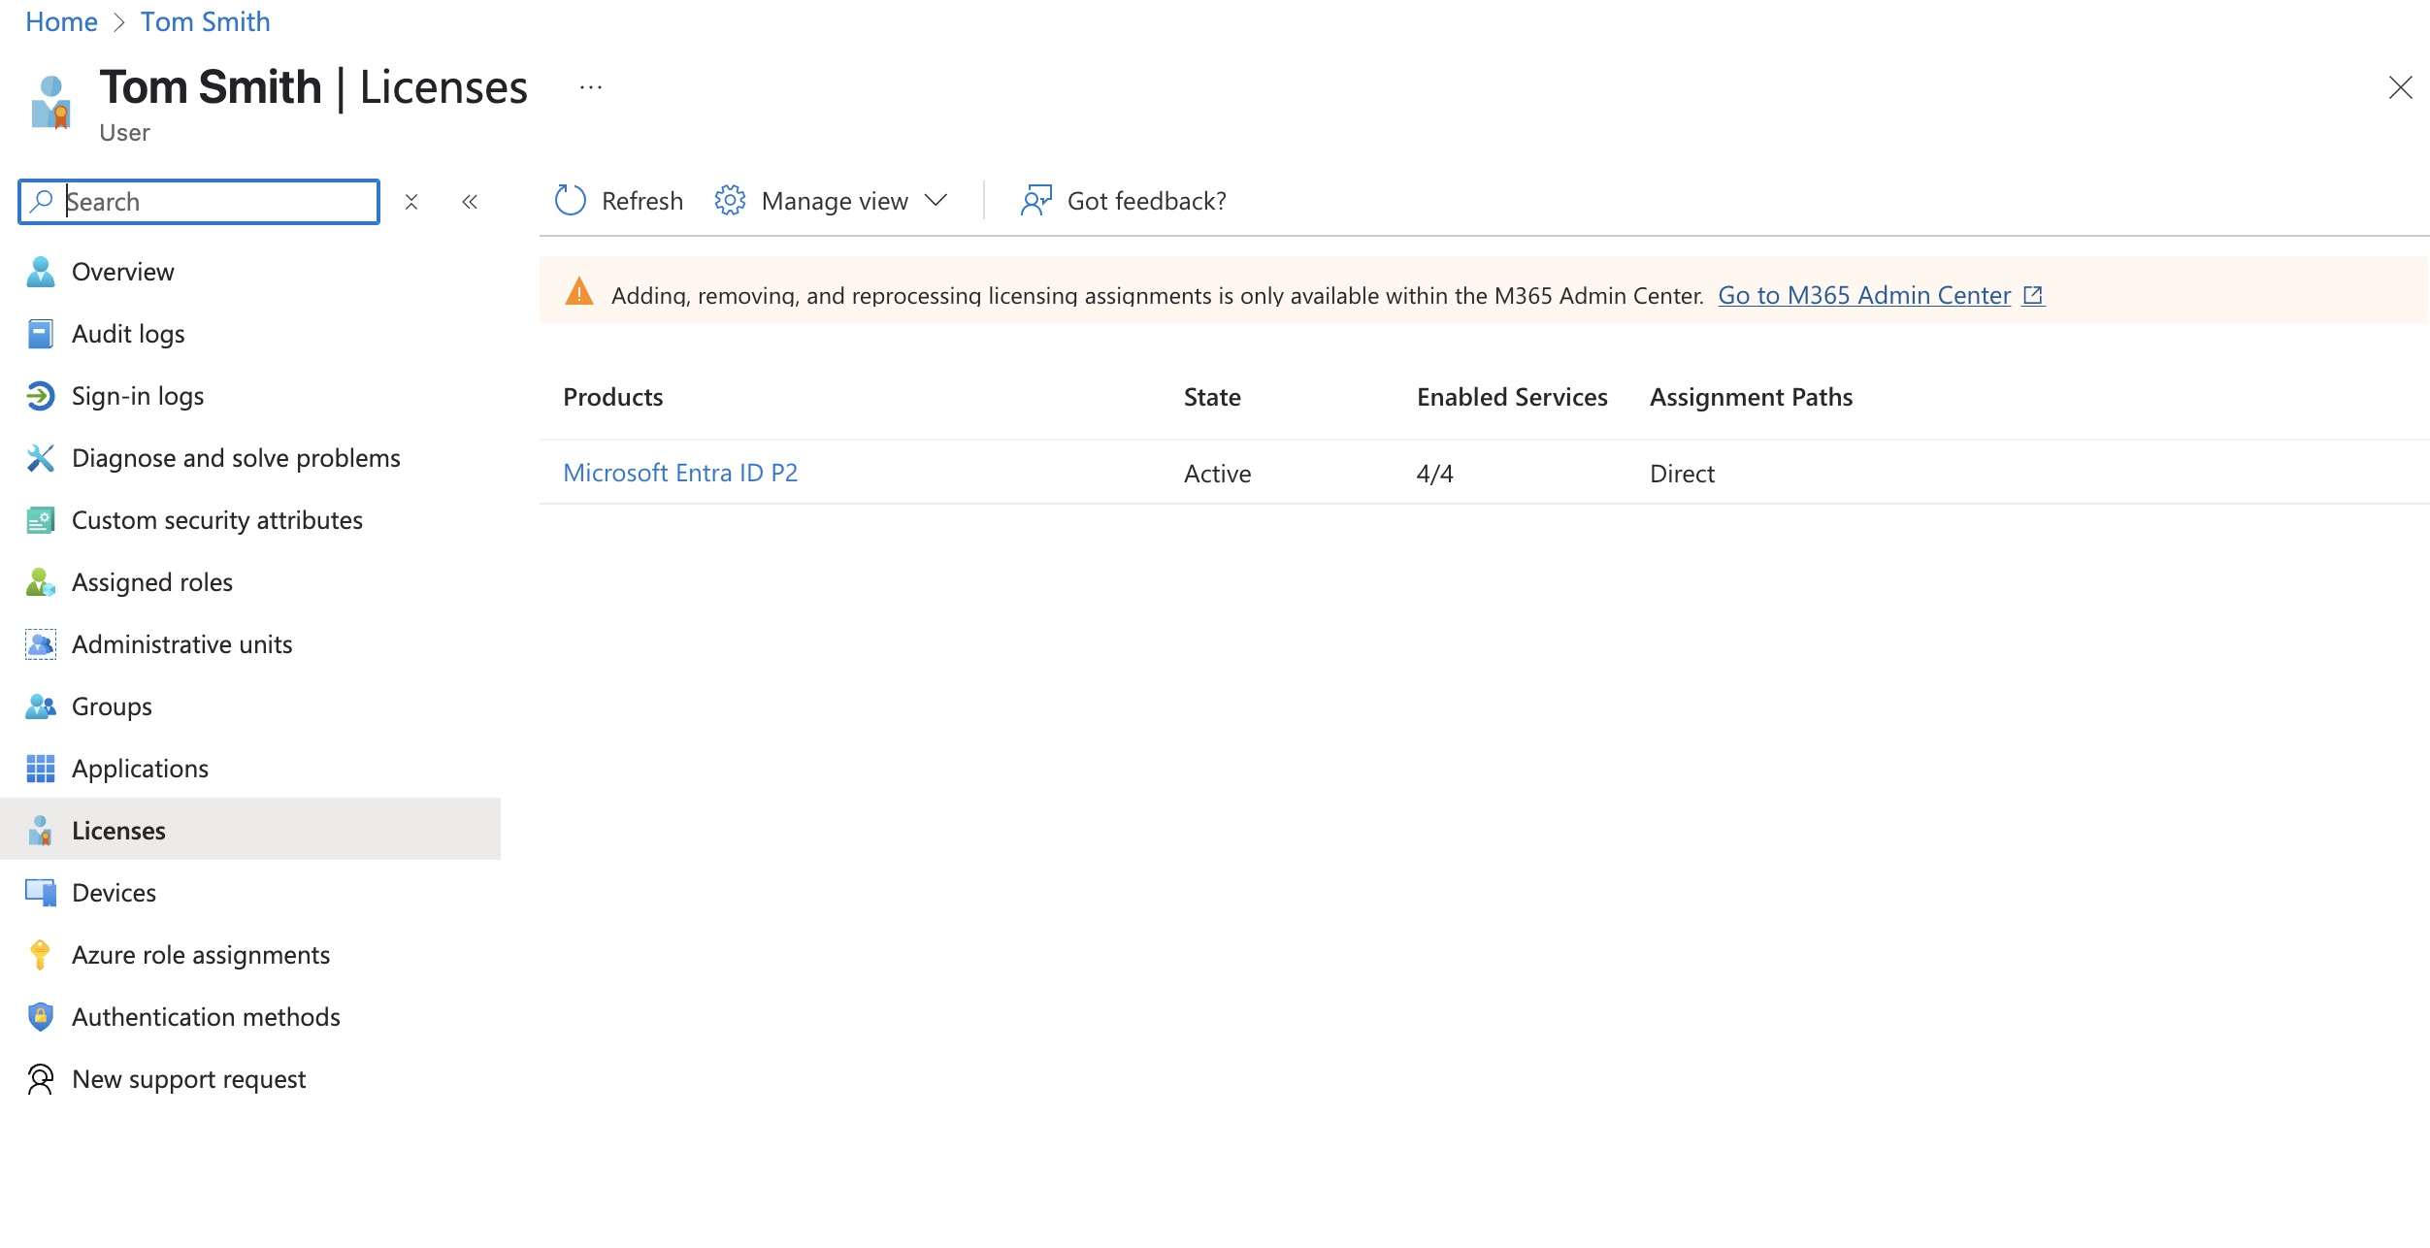Click the Direct assignment path cell

tap(1682, 474)
